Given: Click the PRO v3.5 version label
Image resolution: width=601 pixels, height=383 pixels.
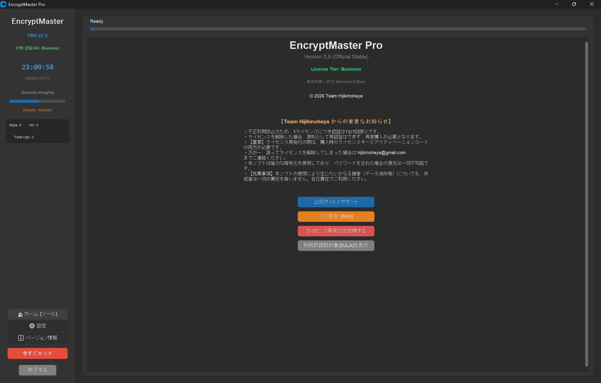Looking at the screenshot, I should [x=37, y=35].
